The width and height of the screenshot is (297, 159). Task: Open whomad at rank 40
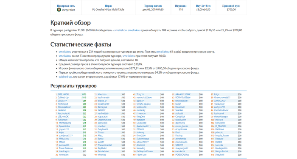[x=102, y=155]
